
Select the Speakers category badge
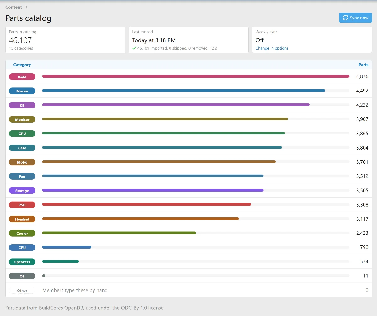tap(22, 262)
